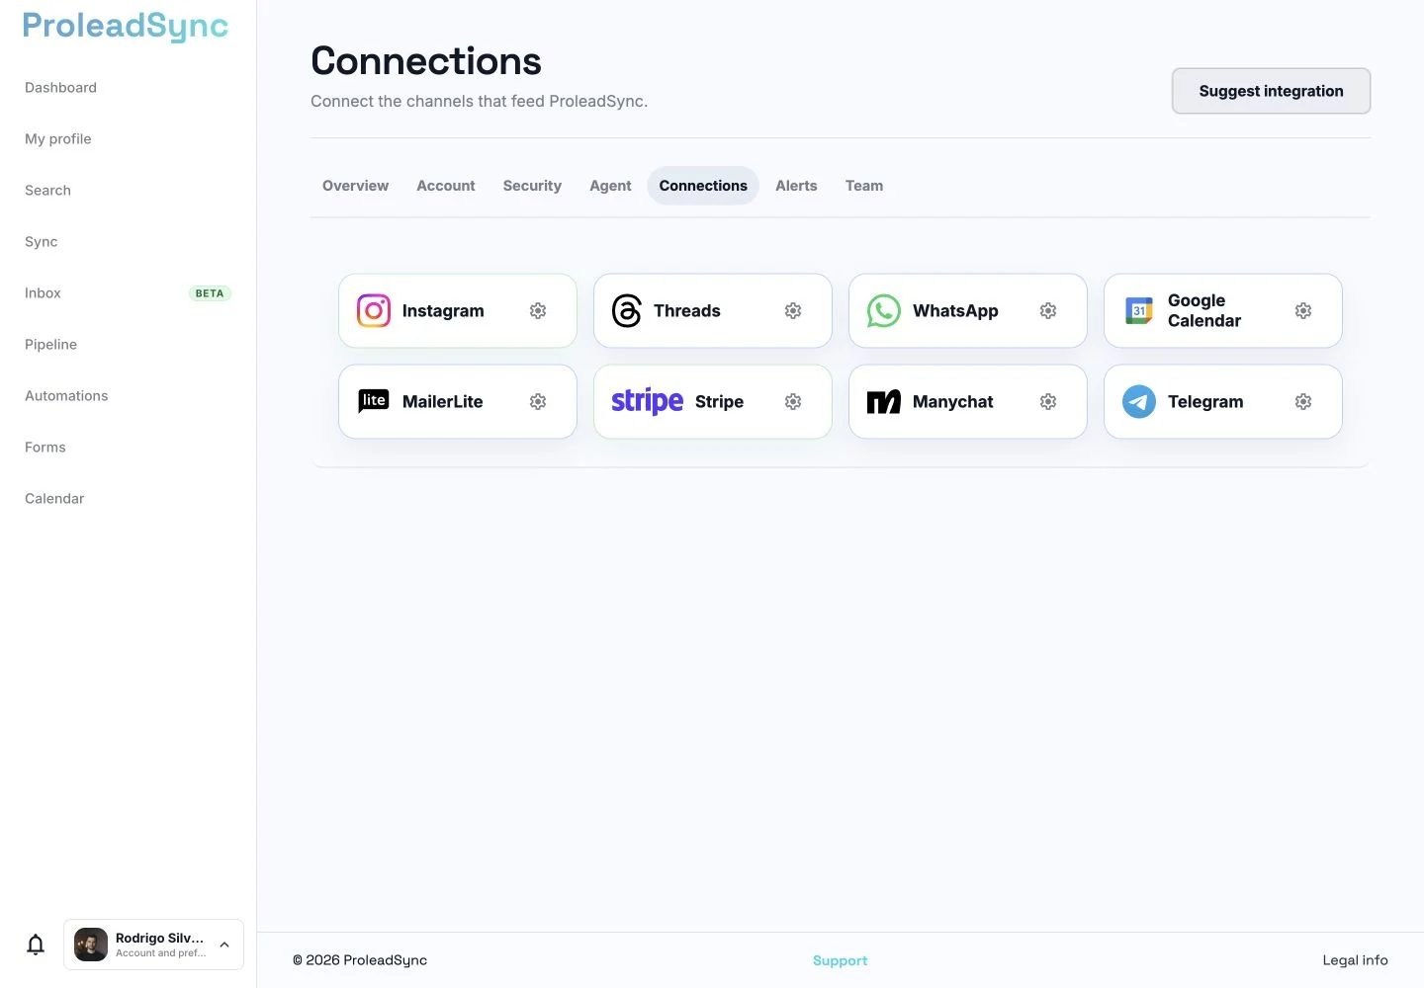
Task: Open Automations in sidebar
Action: (x=67, y=396)
